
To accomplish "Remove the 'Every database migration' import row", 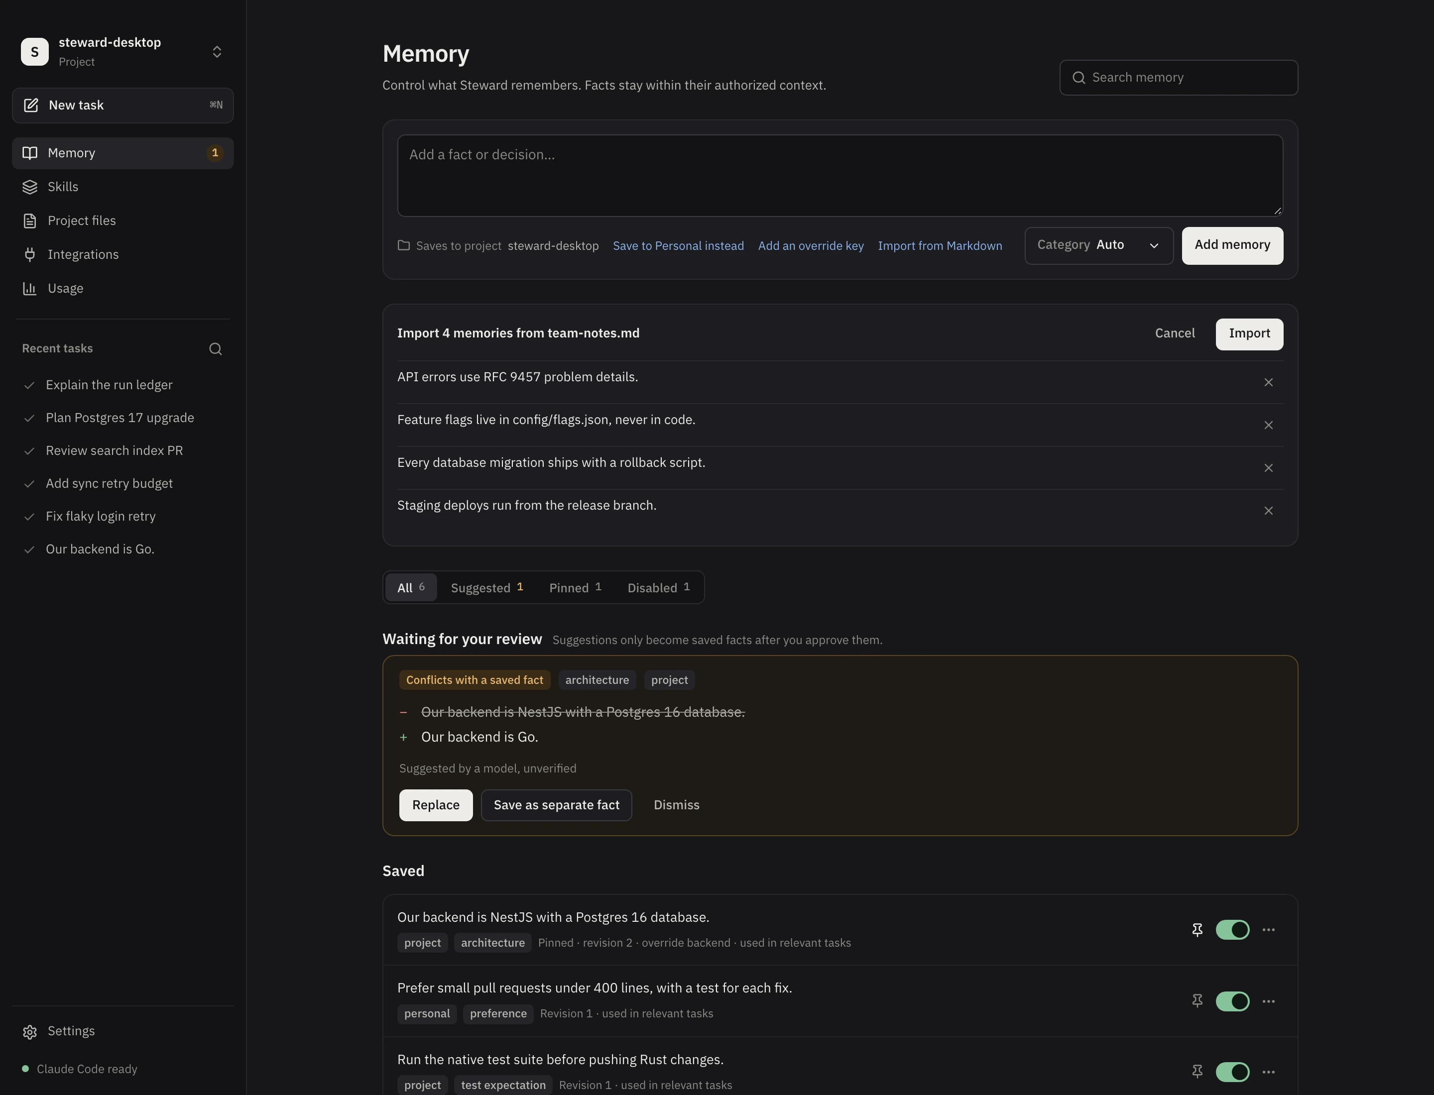I will pyautogui.click(x=1268, y=469).
